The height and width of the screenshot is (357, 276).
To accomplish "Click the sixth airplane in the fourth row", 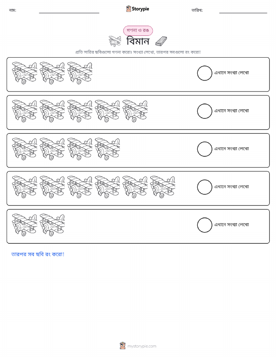I will pyautogui.click(x=163, y=187).
